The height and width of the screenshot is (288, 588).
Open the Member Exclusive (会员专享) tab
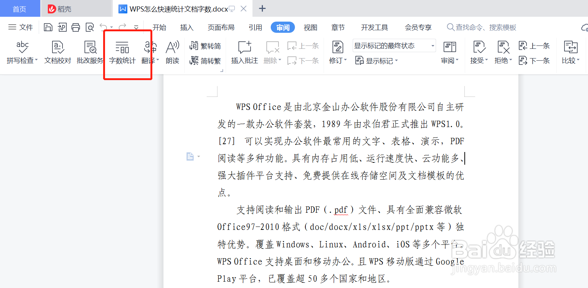pos(418,28)
